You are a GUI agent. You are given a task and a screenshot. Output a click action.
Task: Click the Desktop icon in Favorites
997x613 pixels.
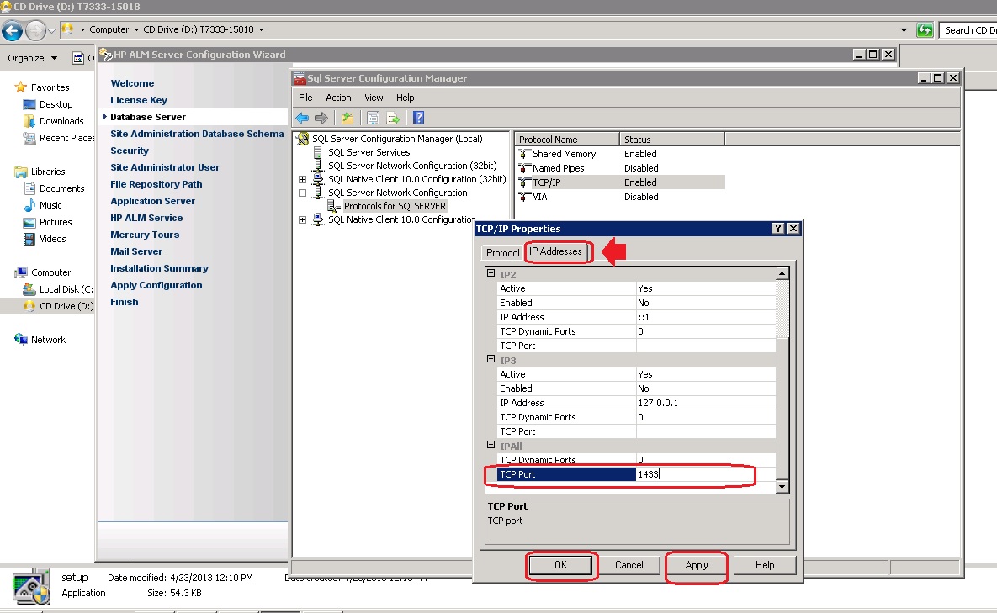click(x=29, y=104)
